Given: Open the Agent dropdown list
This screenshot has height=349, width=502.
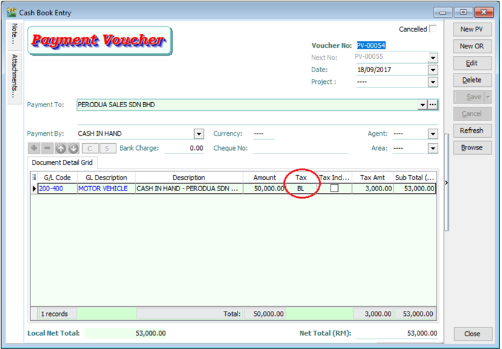Looking at the screenshot, I should (433, 133).
